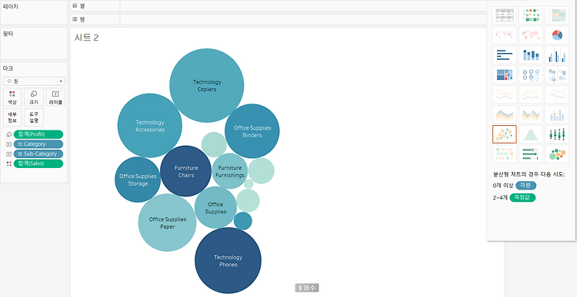Select the stacked bars chart type
Screen dimensions: 577x297
point(531,55)
